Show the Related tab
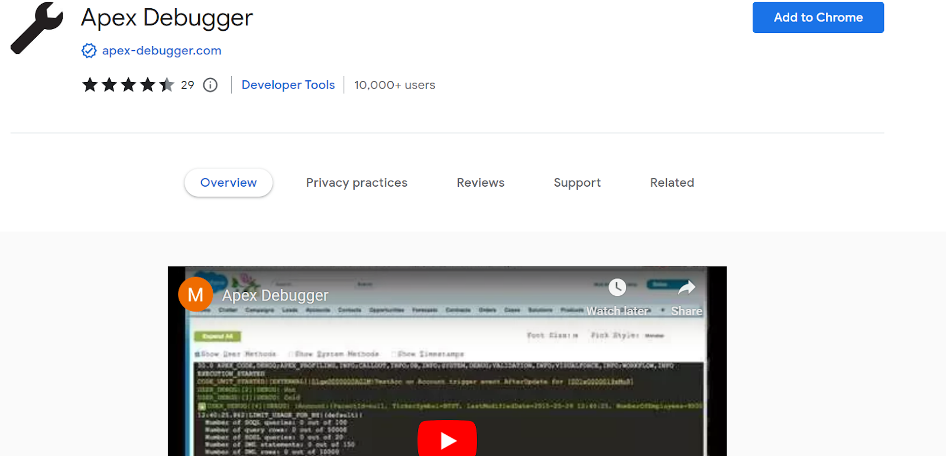Viewport: 946px width, 456px height. coord(672,183)
